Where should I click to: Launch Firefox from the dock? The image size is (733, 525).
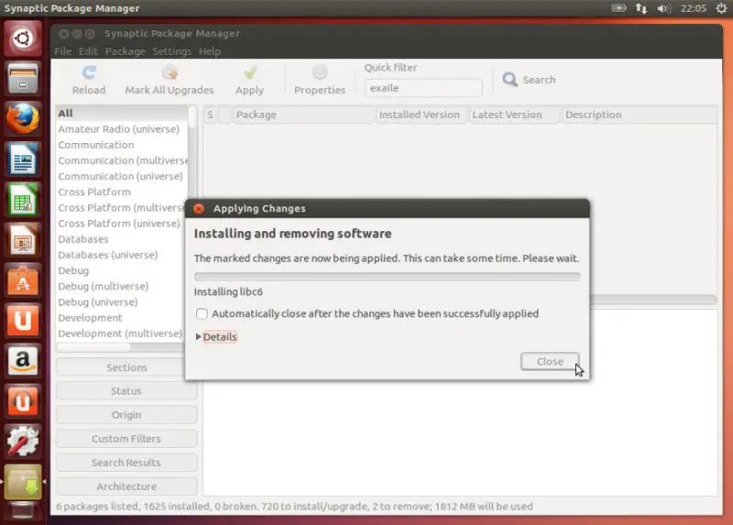point(22,118)
